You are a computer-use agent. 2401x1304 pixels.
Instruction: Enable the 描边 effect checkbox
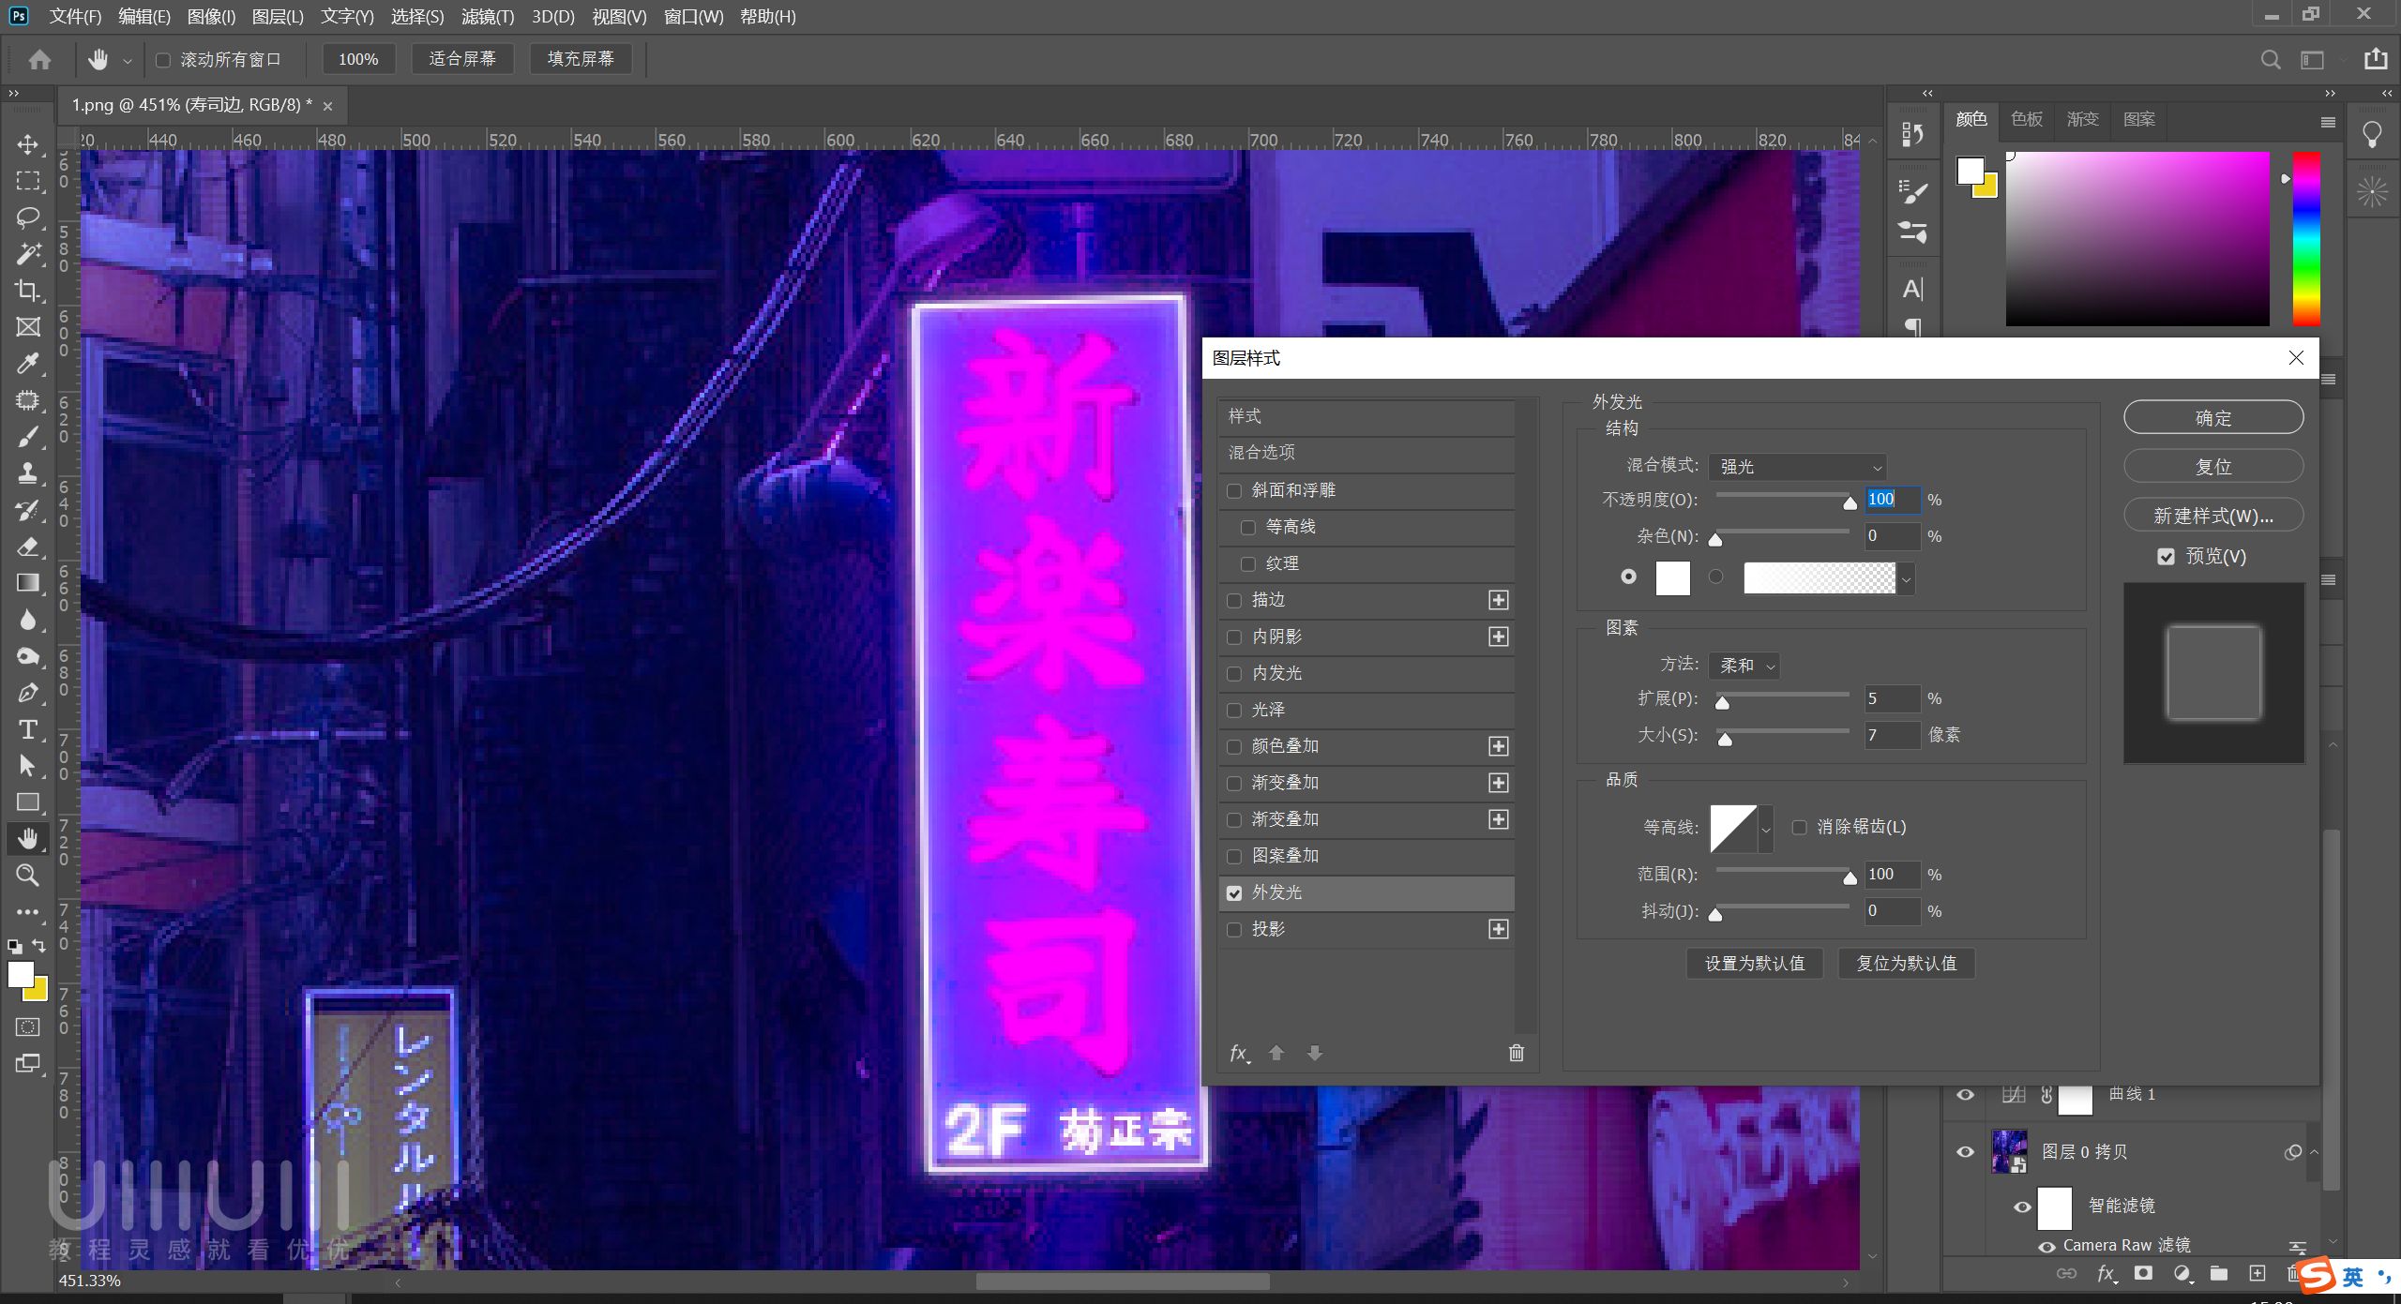[x=1234, y=601]
